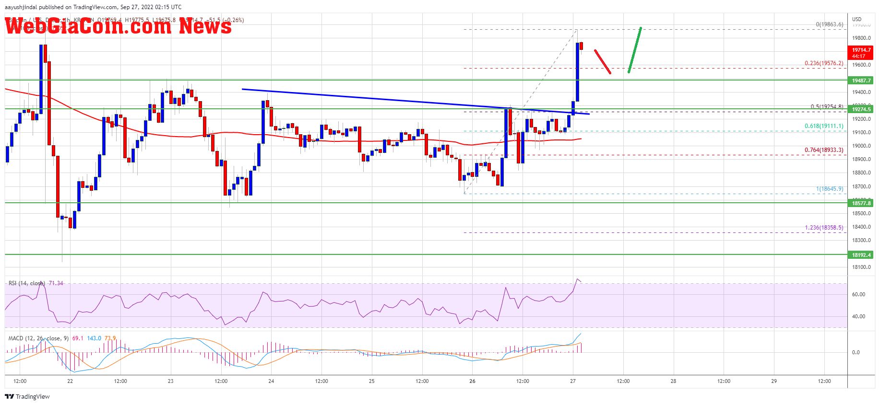
Task: Click the USD currency label on price axis
Action: [856, 20]
